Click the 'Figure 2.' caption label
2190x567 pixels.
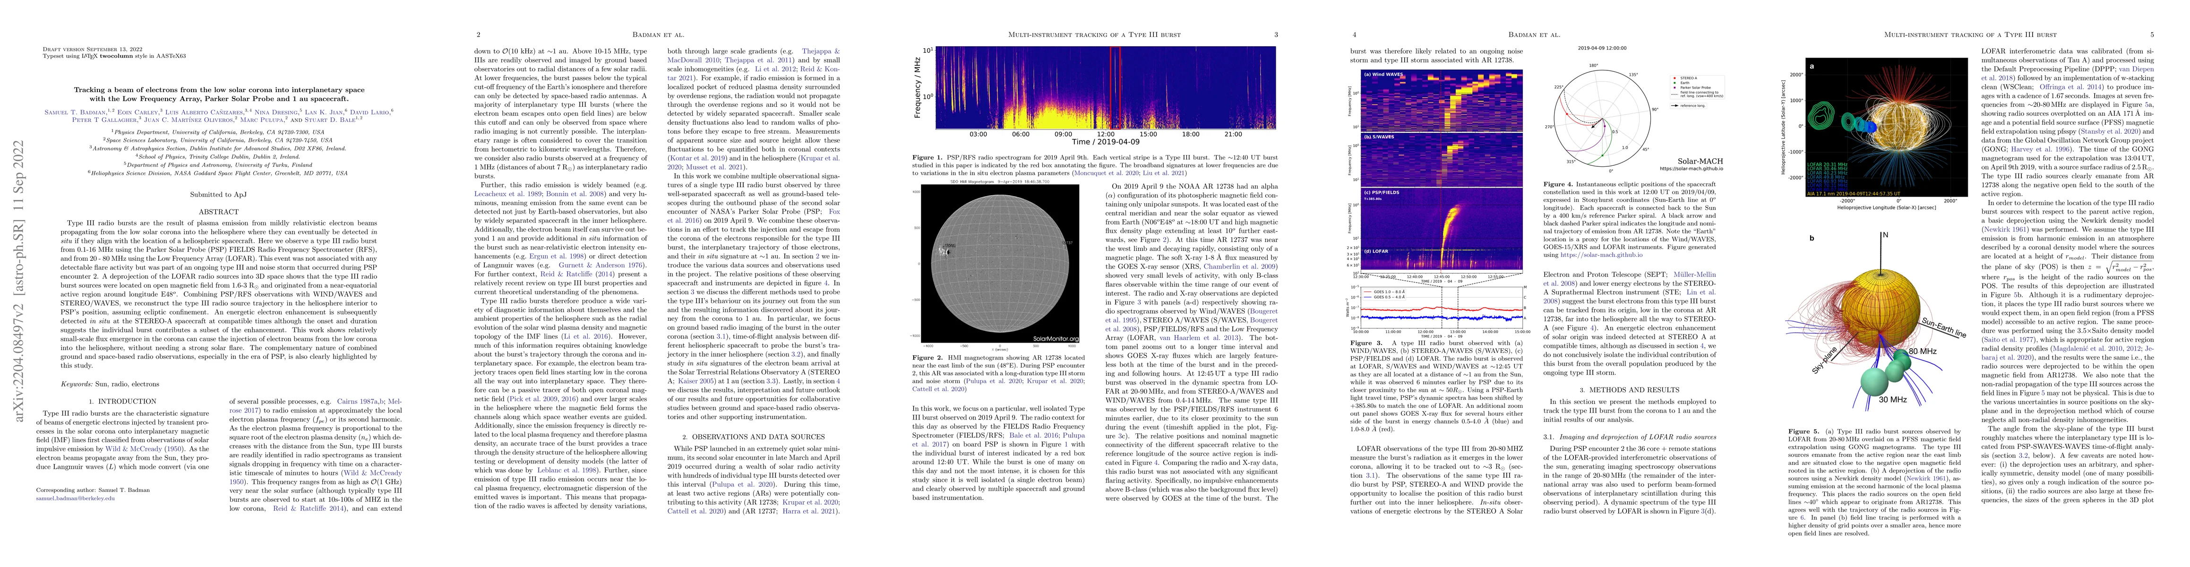coord(927,359)
